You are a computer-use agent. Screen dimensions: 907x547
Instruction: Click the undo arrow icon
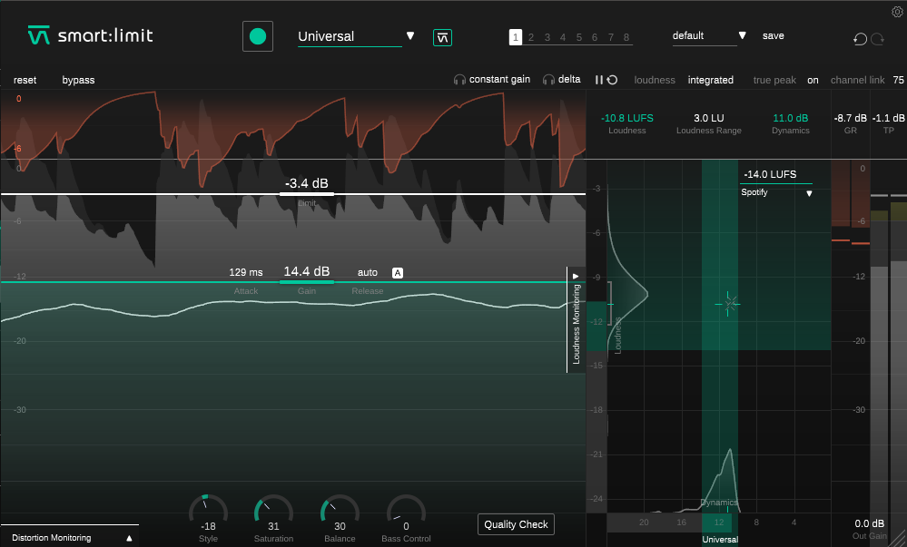click(x=860, y=38)
